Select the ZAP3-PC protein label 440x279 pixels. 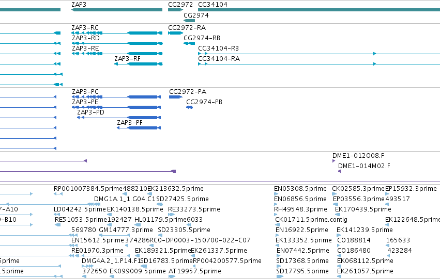85,92
